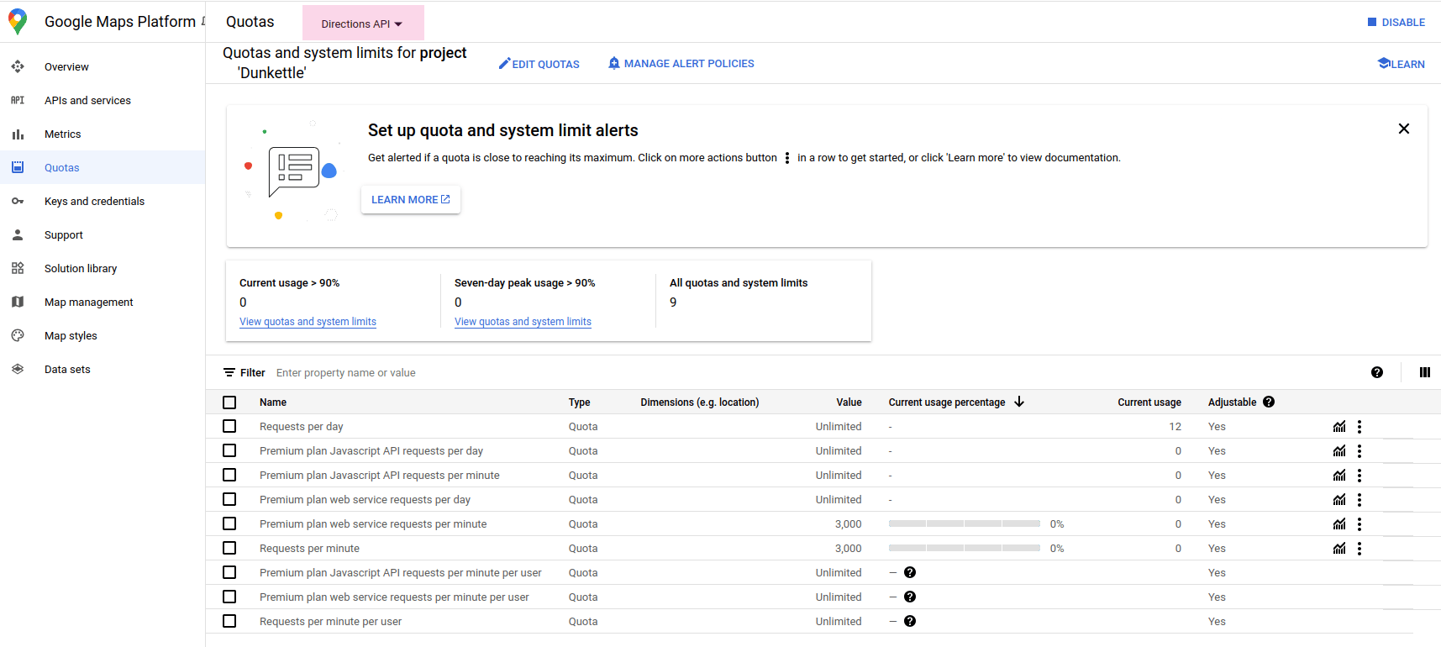
Task: Open the Directions API dropdown
Action: [x=362, y=24]
